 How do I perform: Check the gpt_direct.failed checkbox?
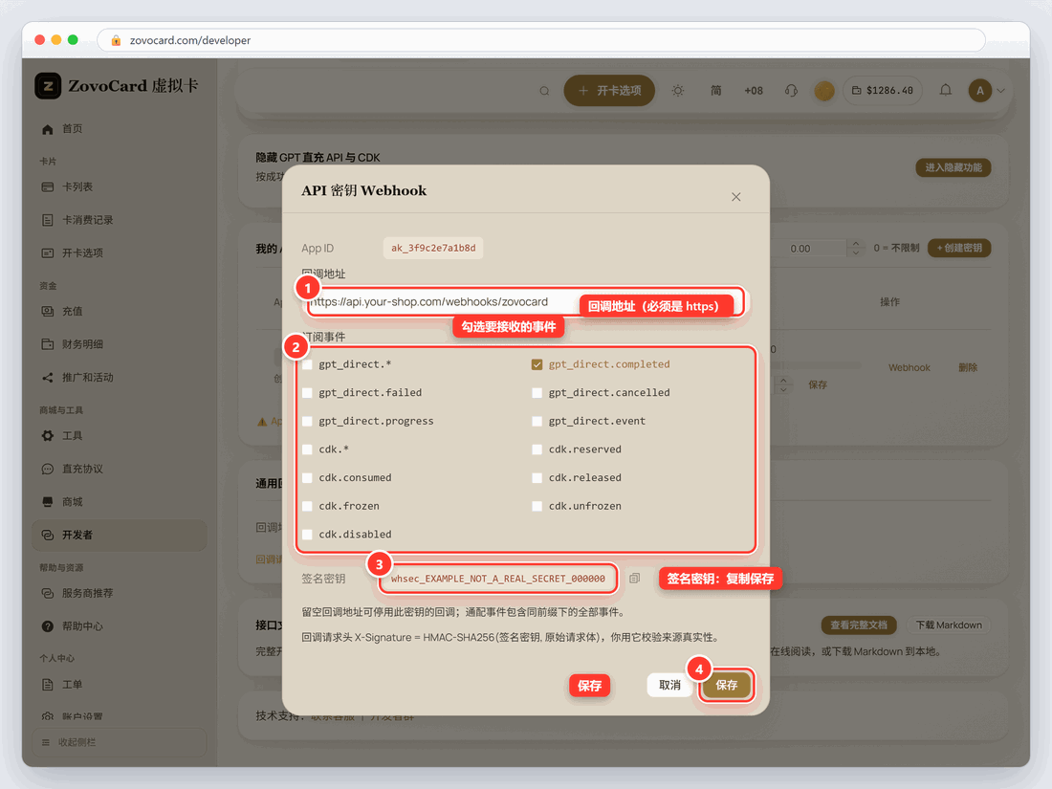(307, 392)
